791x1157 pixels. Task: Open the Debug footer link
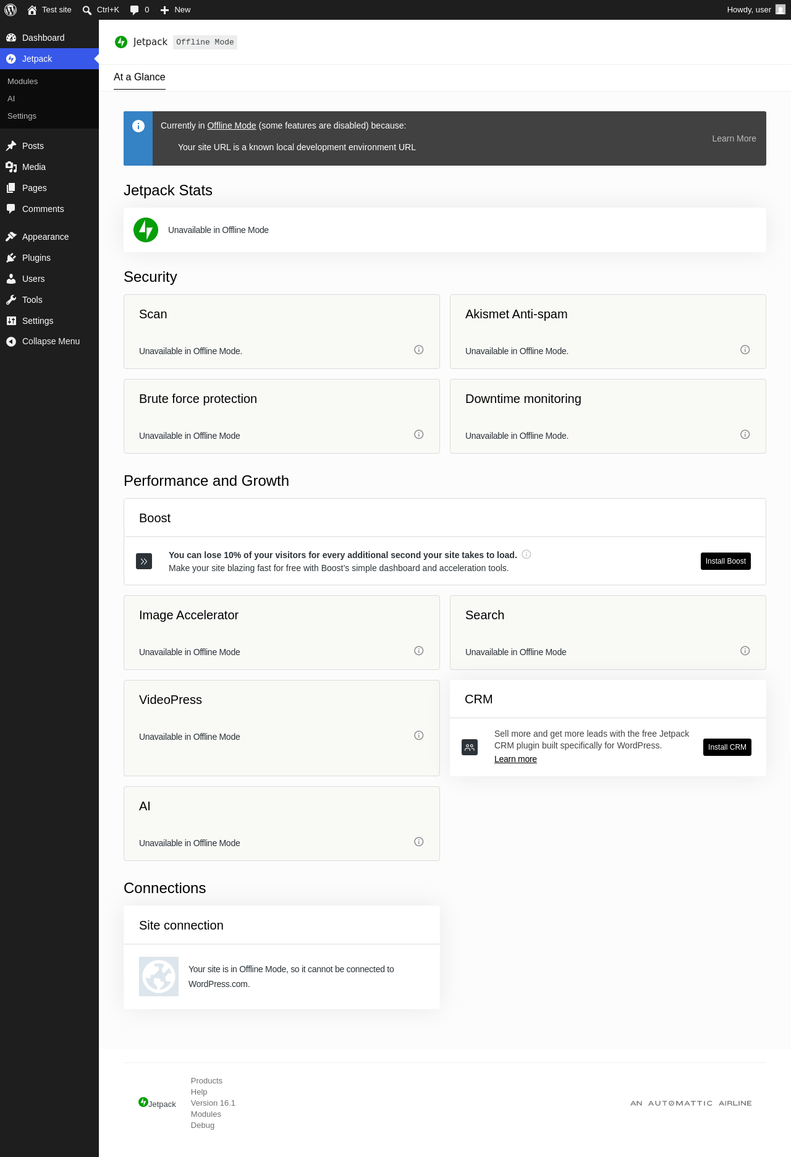[x=203, y=1125]
